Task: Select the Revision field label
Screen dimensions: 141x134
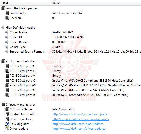Action: pyautogui.click(x=15, y=18)
